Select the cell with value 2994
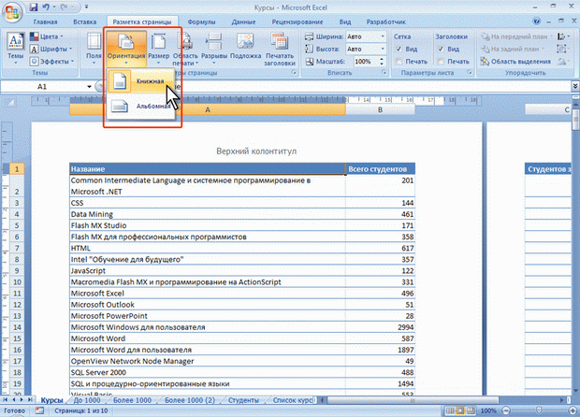 coord(380,327)
